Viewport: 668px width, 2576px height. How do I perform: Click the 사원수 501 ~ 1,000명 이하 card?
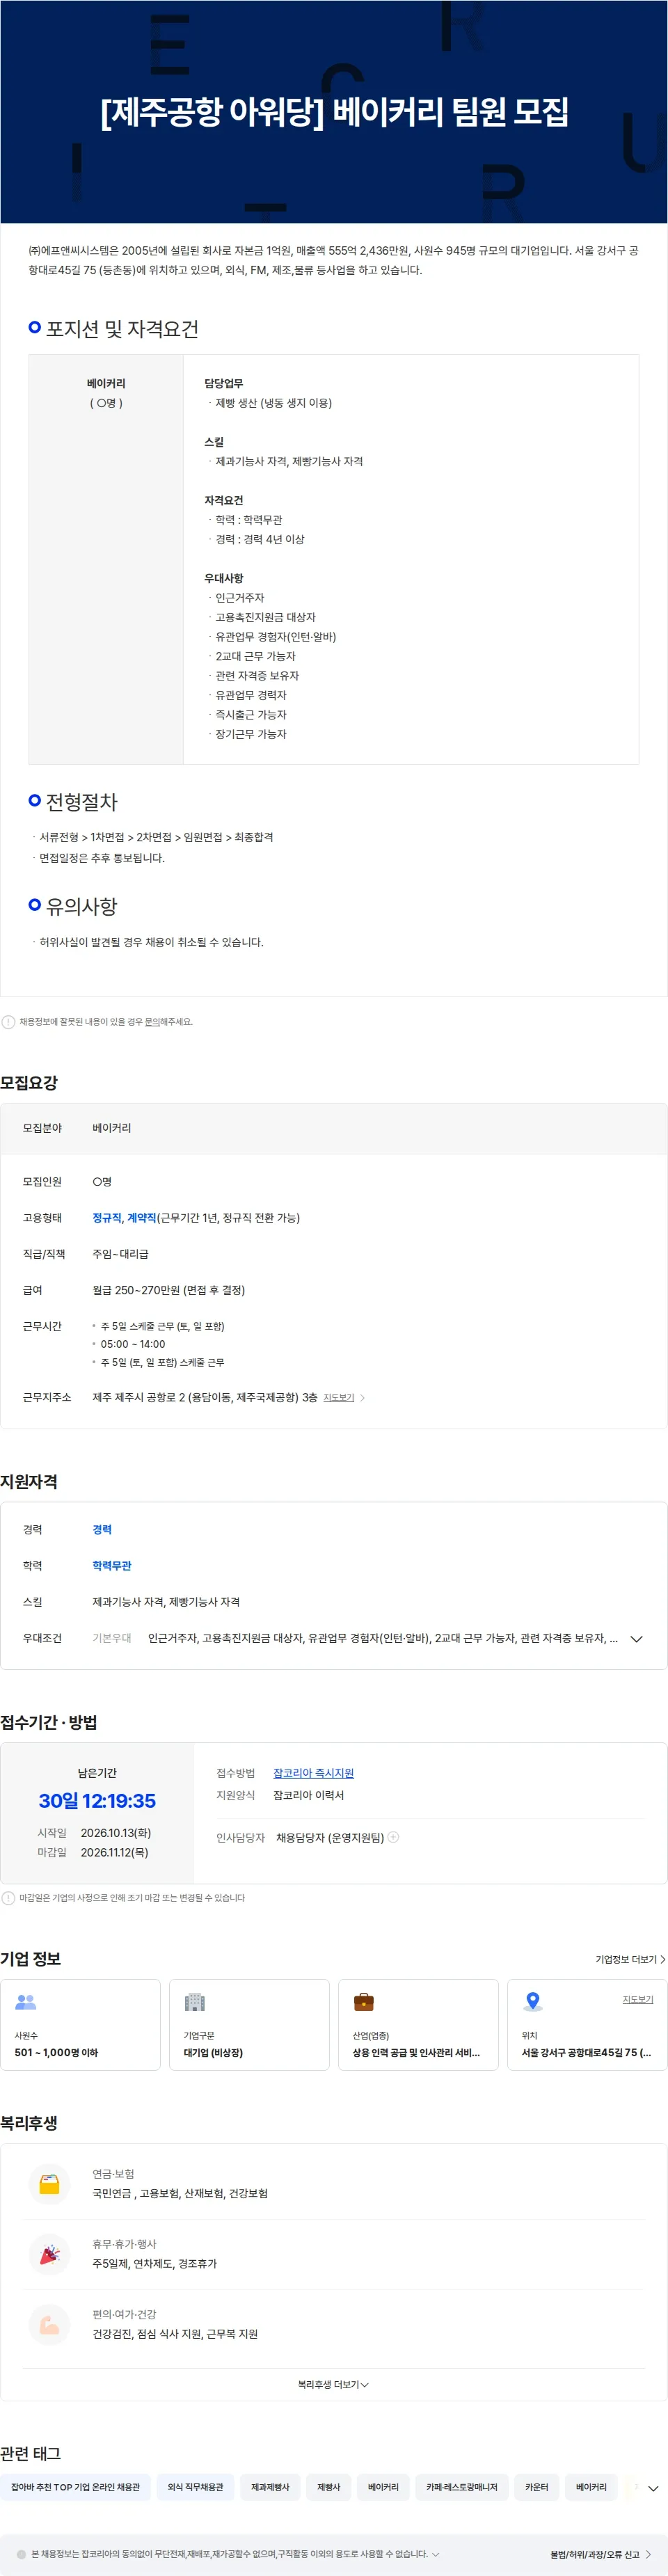[x=80, y=2024]
